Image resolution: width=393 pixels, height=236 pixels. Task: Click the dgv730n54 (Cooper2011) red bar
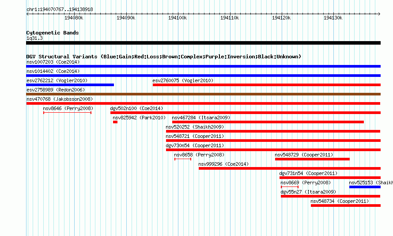point(273,150)
